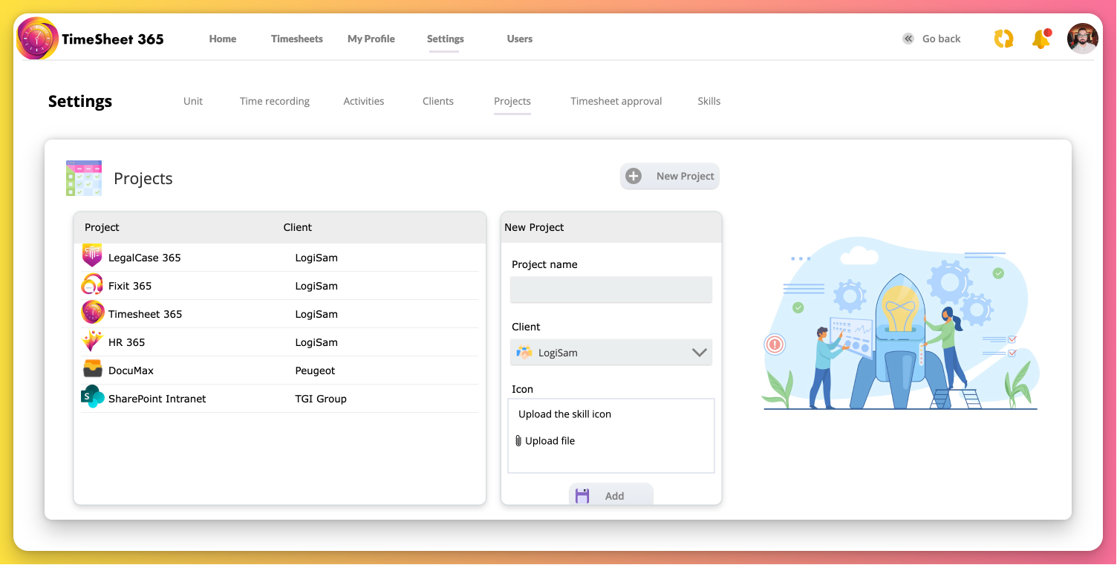Switch to the Activities tab

(x=364, y=101)
